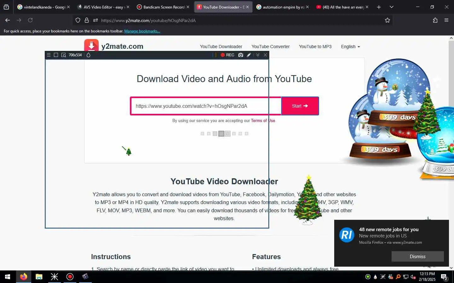This screenshot has width=454, height=283.
Task: Click the muted volume tray icon
Action: pyautogui.click(x=413, y=277)
